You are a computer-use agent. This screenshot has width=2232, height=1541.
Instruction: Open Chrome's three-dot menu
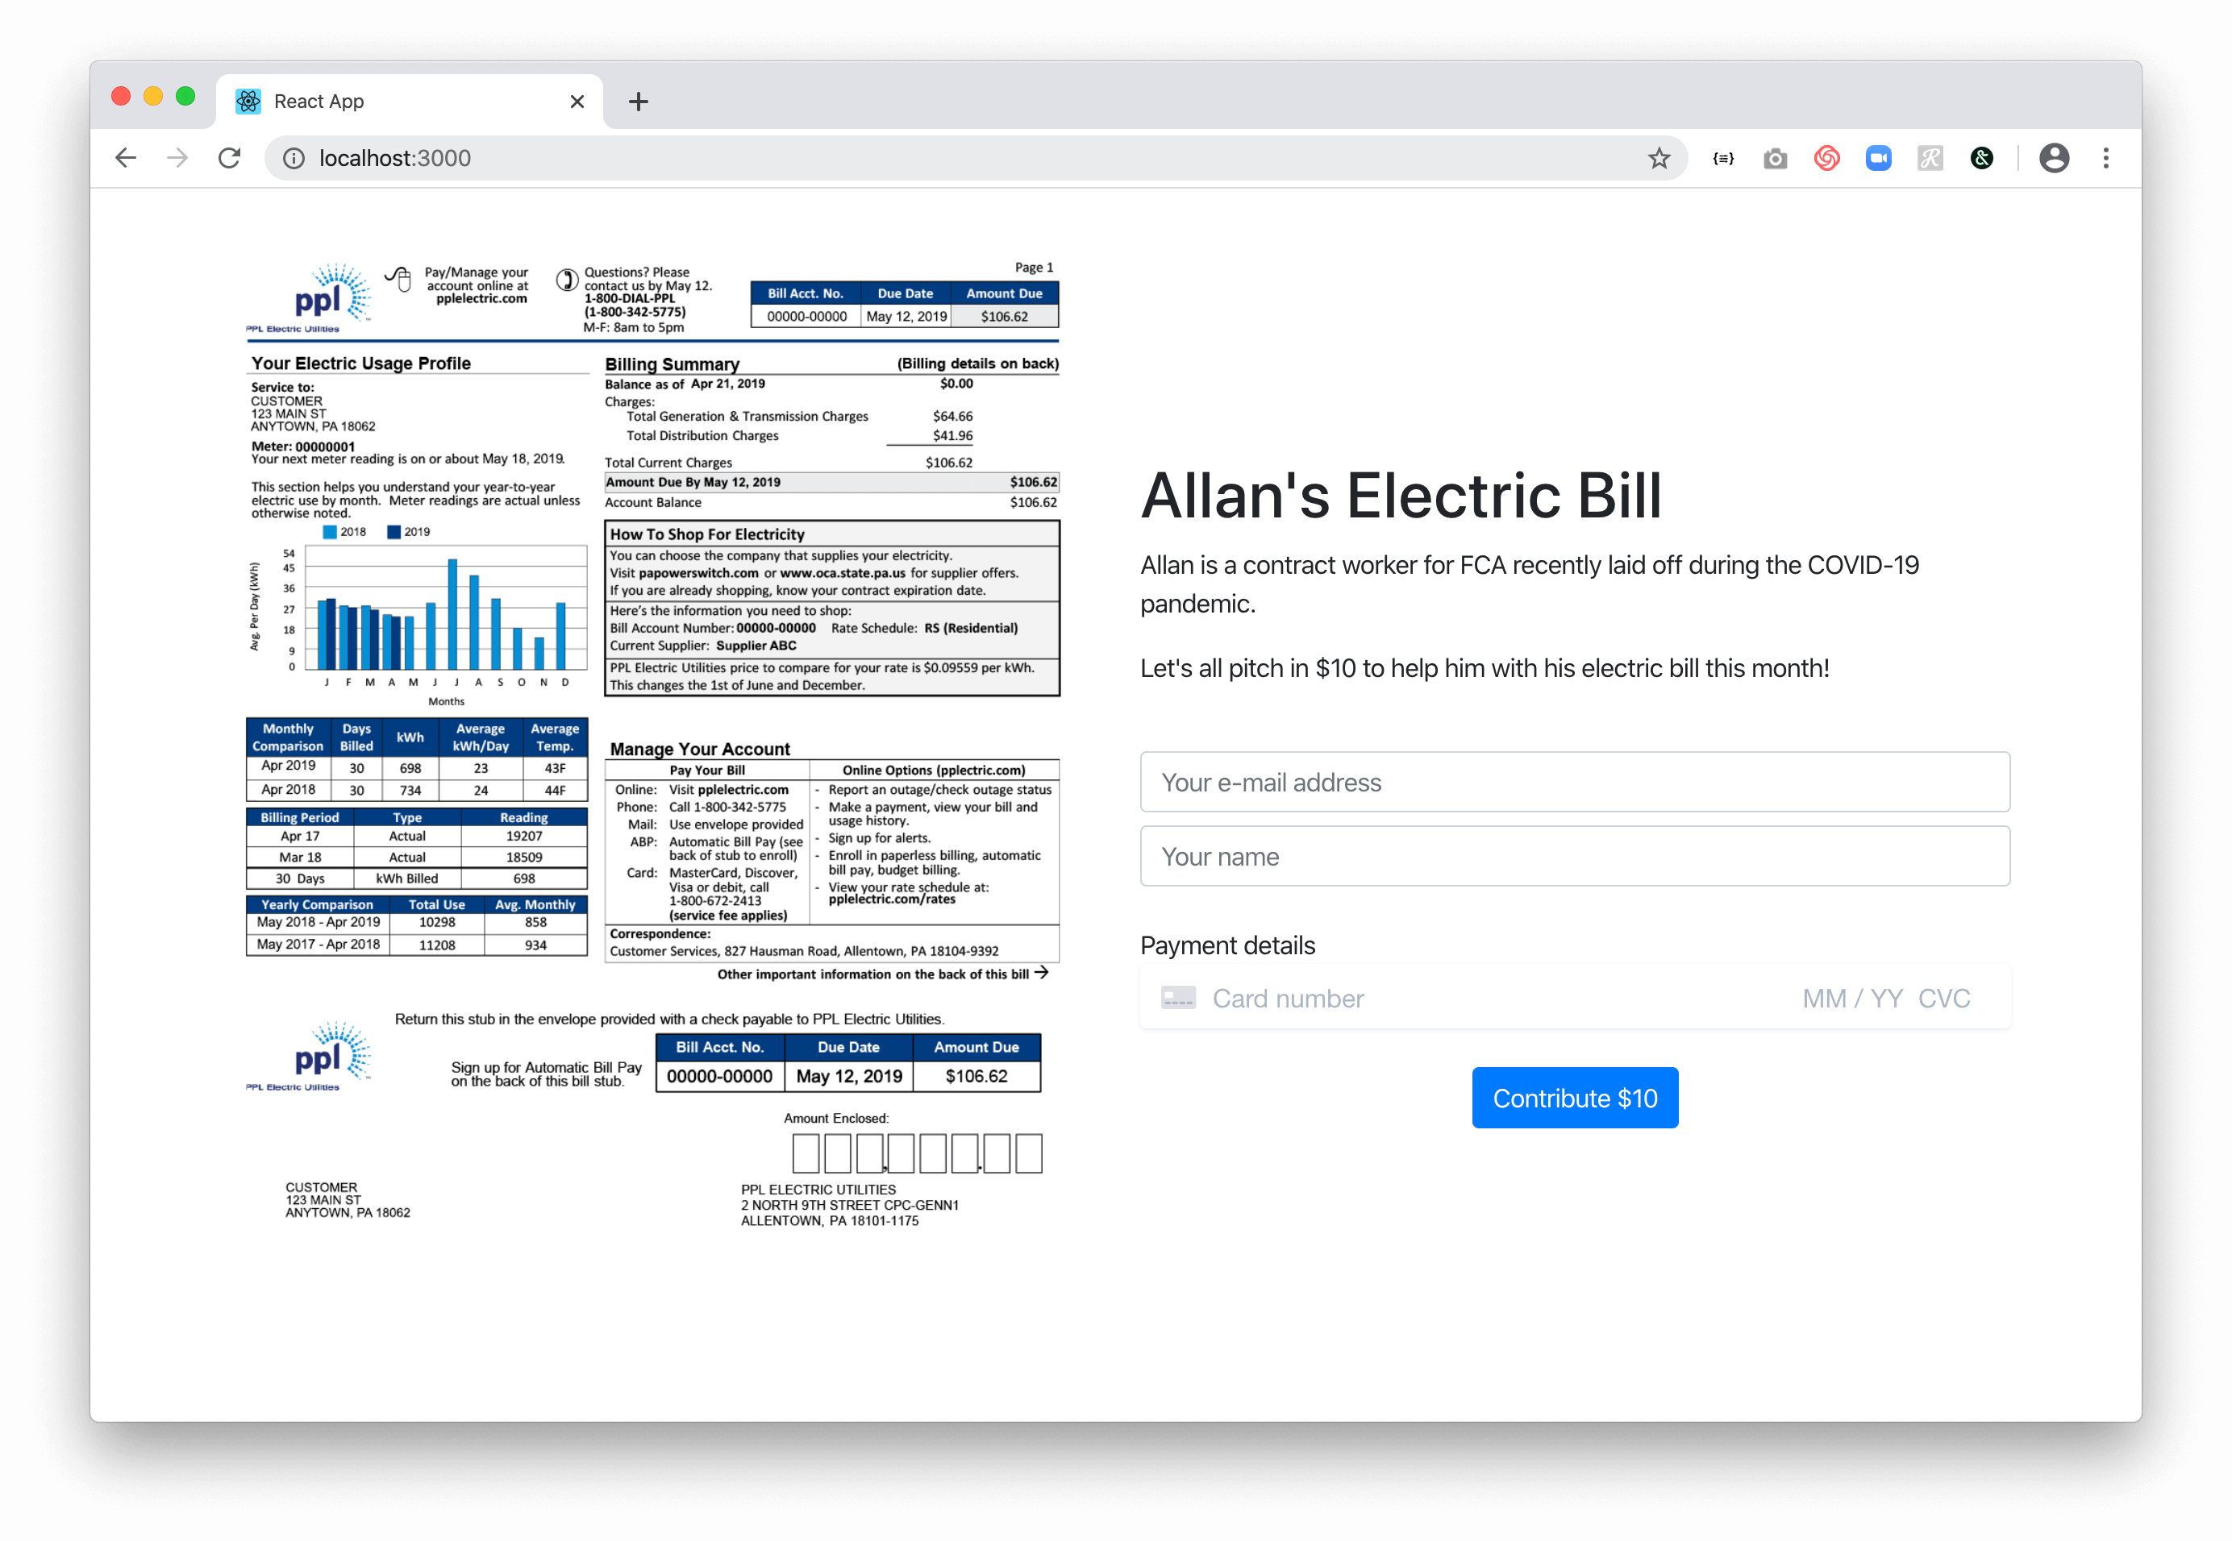pyautogui.click(x=2105, y=158)
